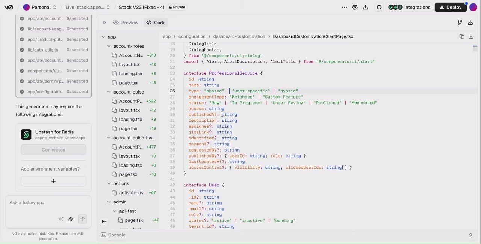Attach a file with the paperclip icon

tap(71, 219)
